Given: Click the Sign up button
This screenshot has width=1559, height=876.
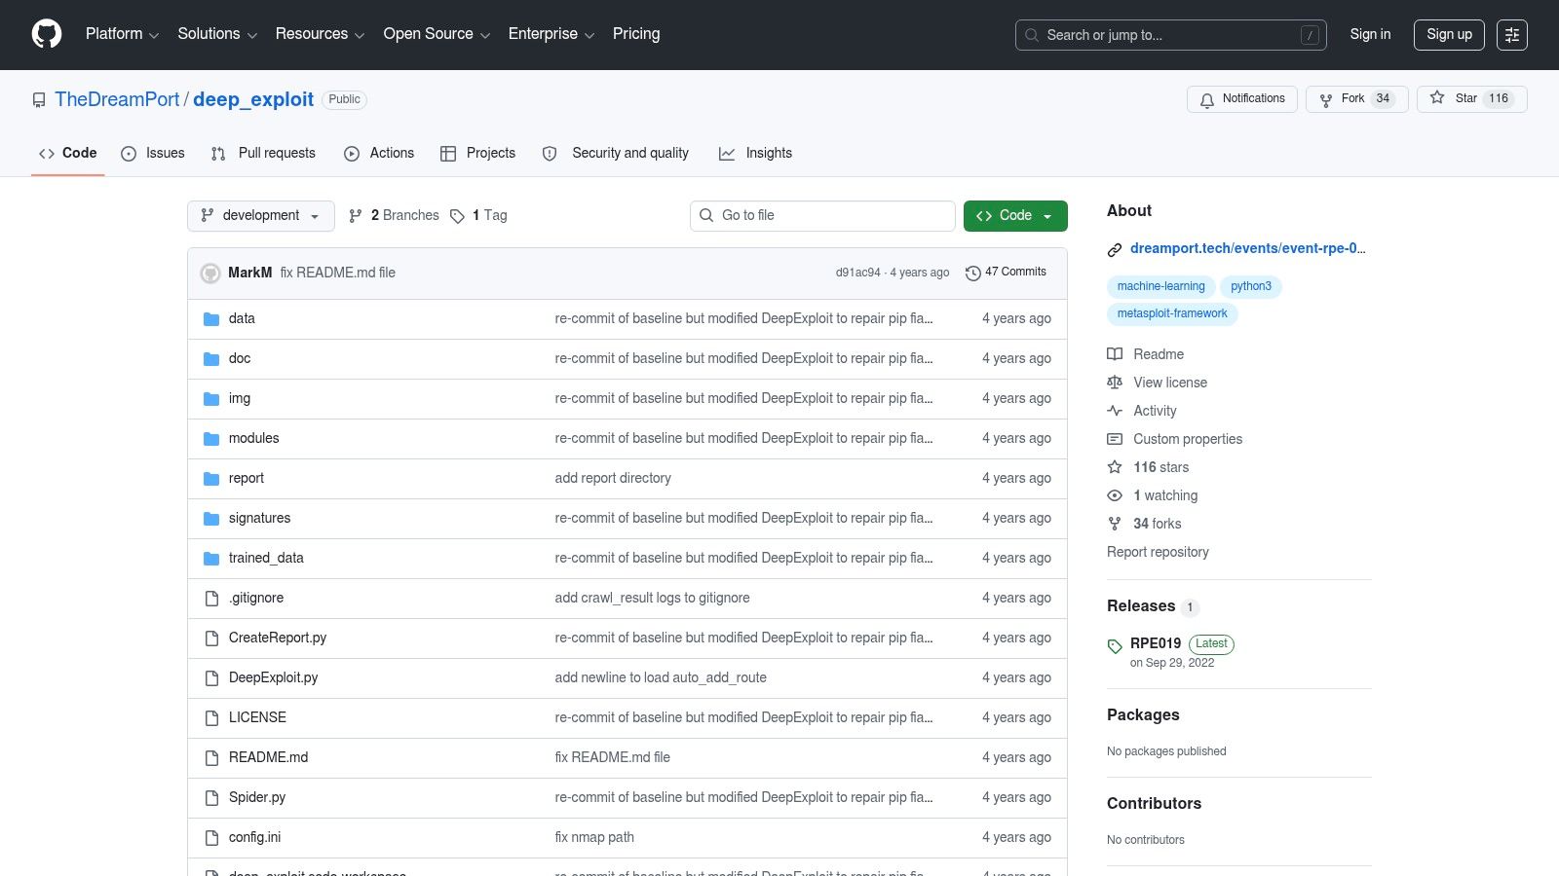Looking at the screenshot, I should pos(1449,35).
